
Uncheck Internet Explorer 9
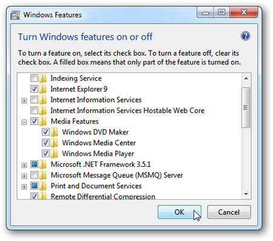tap(34, 89)
